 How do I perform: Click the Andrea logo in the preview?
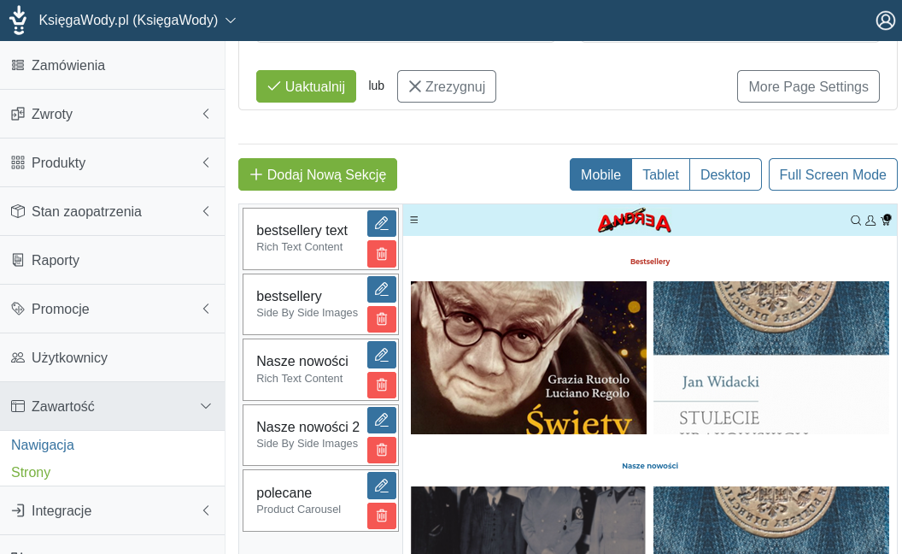click(635, 220)
